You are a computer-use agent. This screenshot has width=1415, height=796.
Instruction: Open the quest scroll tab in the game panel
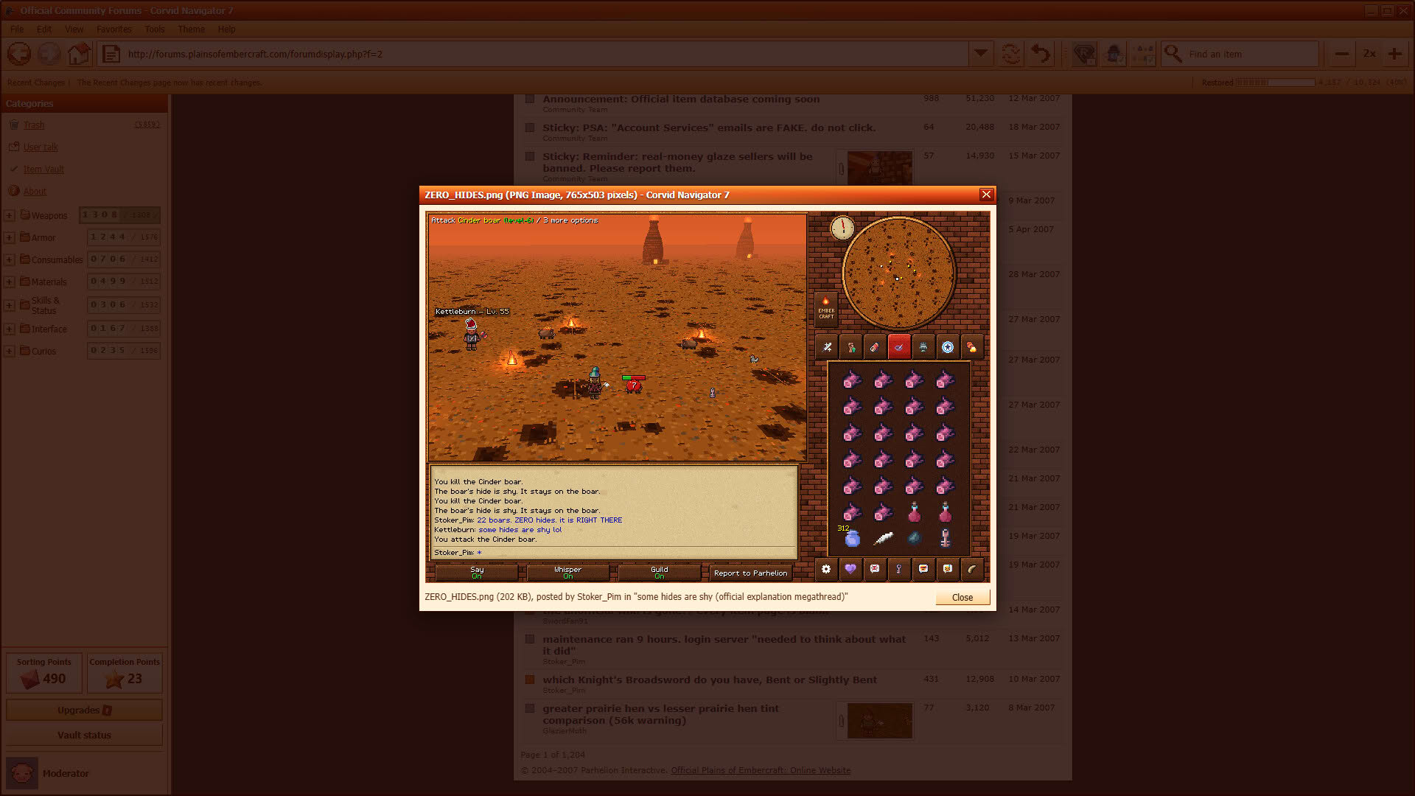[x=875, y=347]
